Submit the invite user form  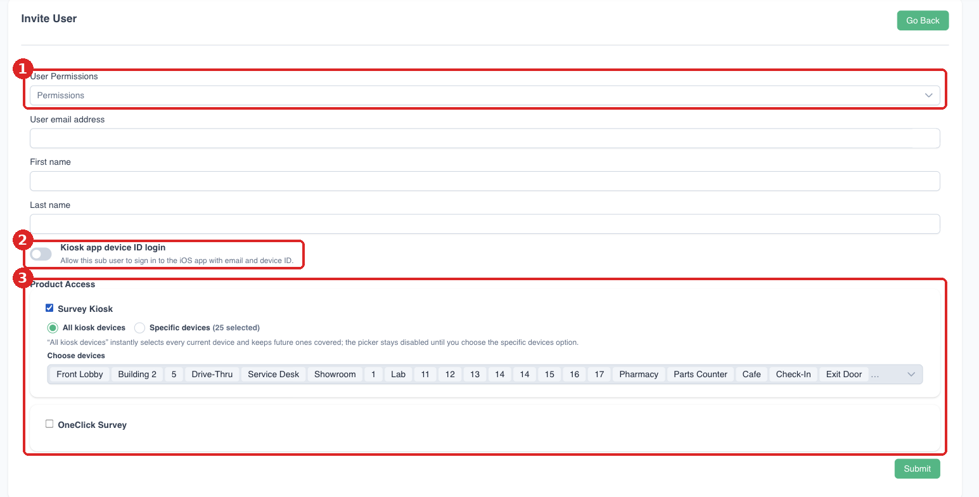pos(917,468)
